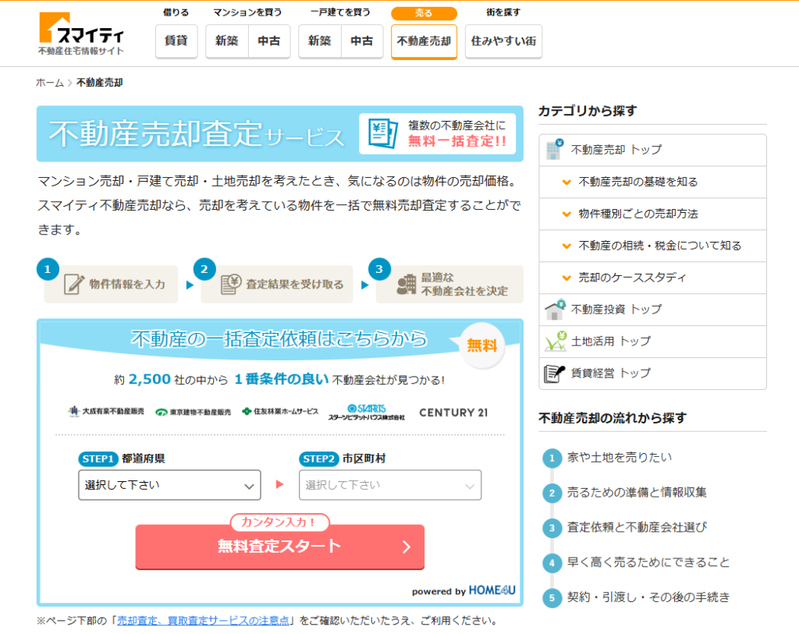Open the 市区町村 city dropdown
The width and height of the screenshot is (799, 634).
pos(390,485)
